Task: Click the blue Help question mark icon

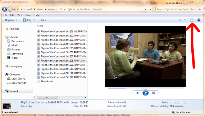Action: click(199, 20)
